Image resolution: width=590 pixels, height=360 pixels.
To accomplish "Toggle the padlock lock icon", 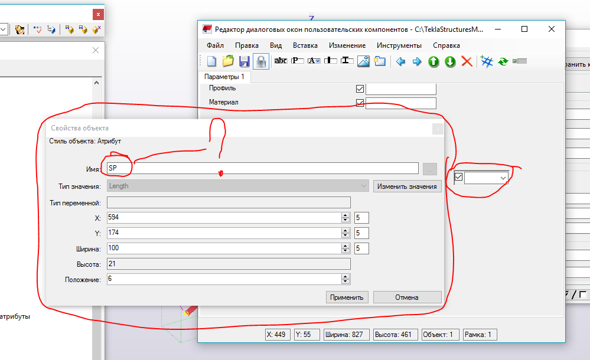I will (x=260, y=61).
